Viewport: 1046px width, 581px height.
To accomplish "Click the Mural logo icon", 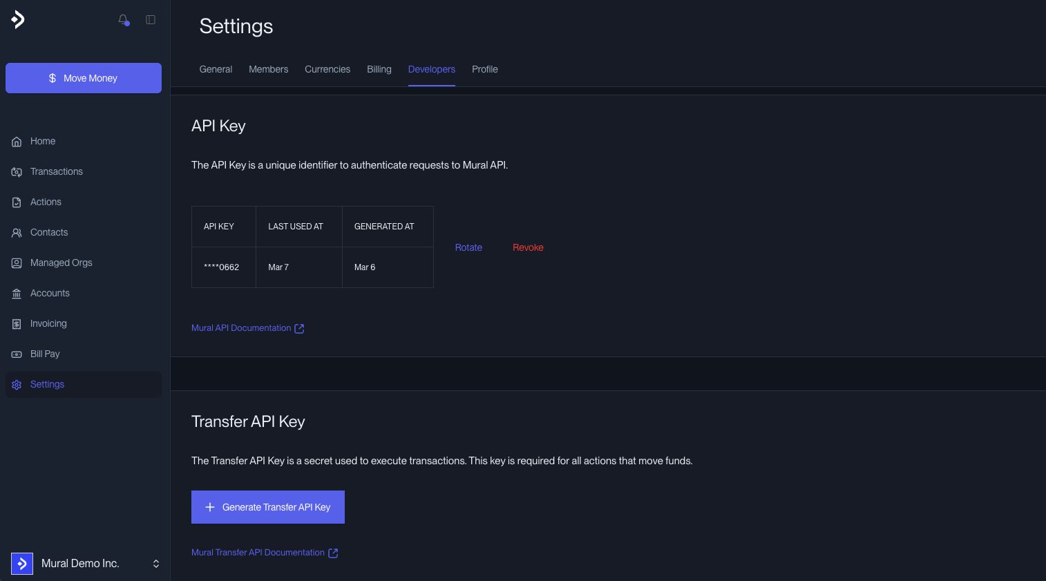I will (19, 20).
